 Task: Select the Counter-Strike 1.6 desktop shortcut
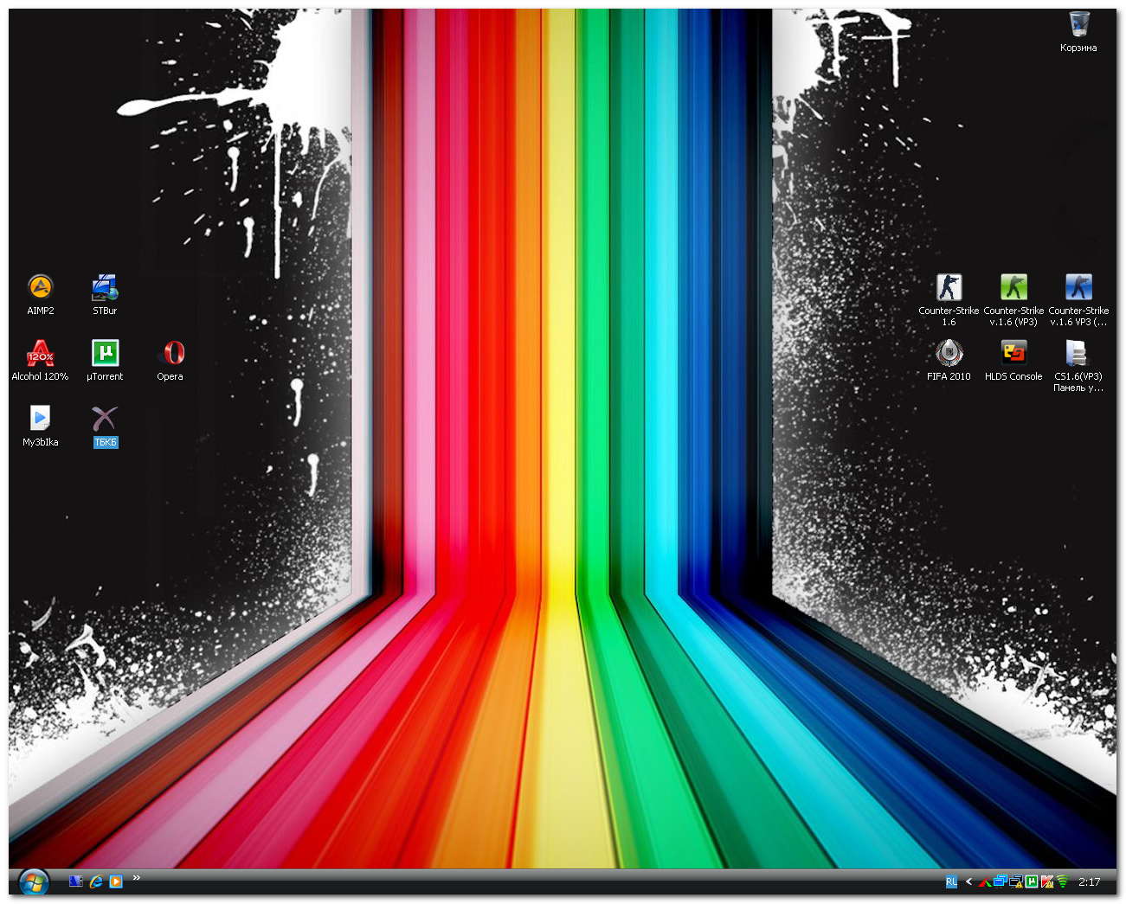(x=949, y=287)
